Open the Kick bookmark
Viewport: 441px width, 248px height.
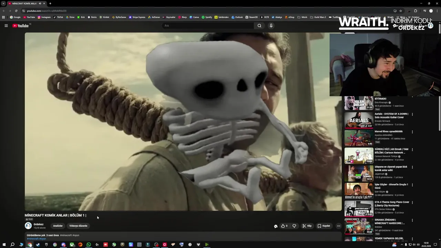(x=81, y=17)
